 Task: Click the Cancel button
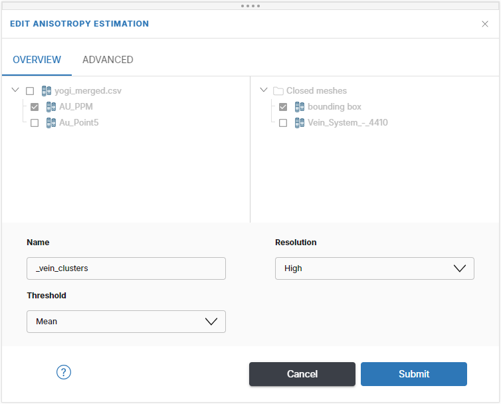(302, 374)
